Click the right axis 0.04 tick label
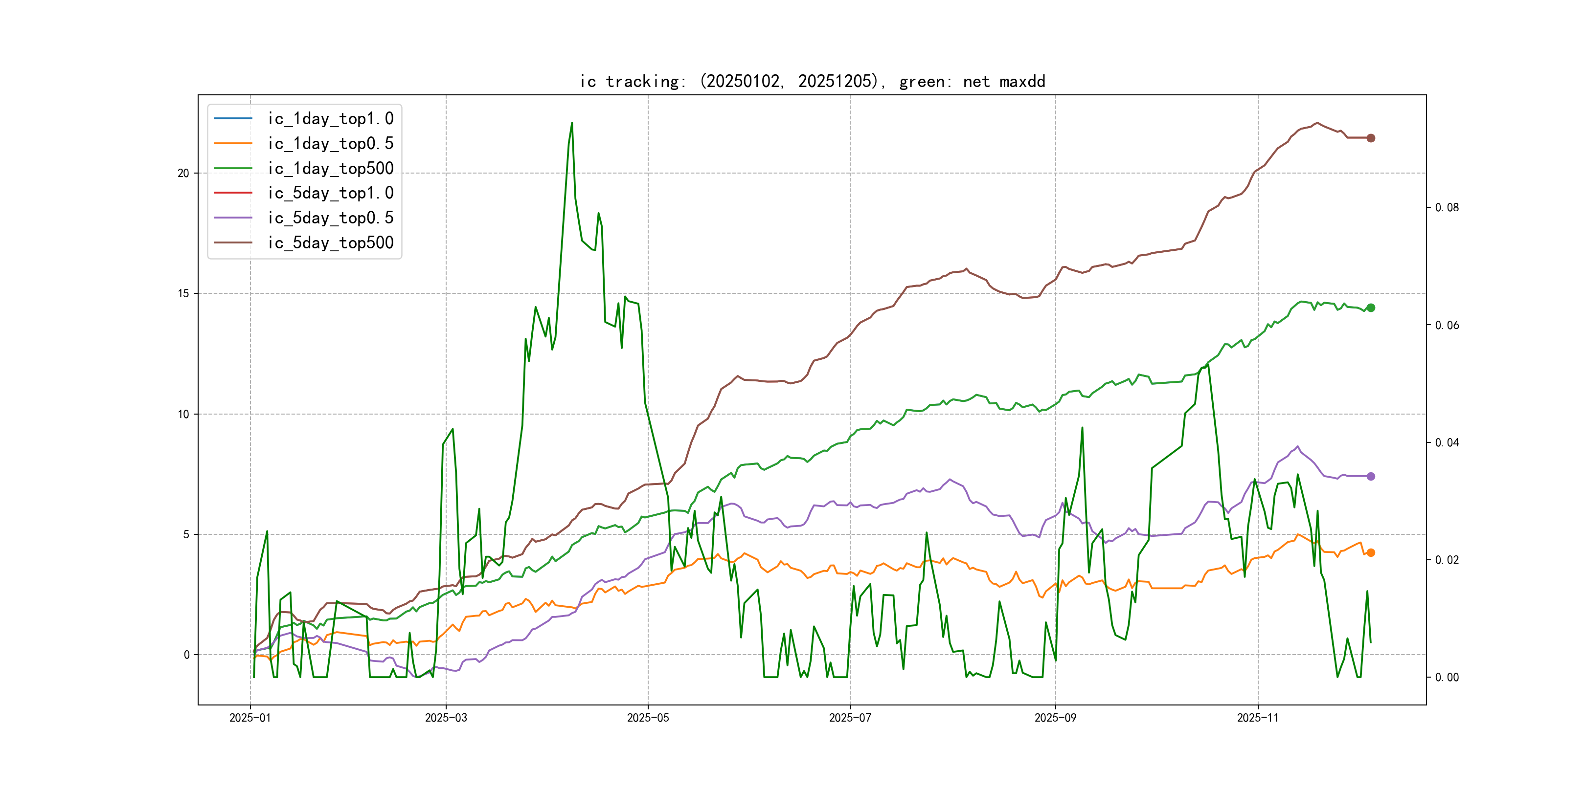This screenshot has width=1585, height=792. click(x=1447, y=443)
